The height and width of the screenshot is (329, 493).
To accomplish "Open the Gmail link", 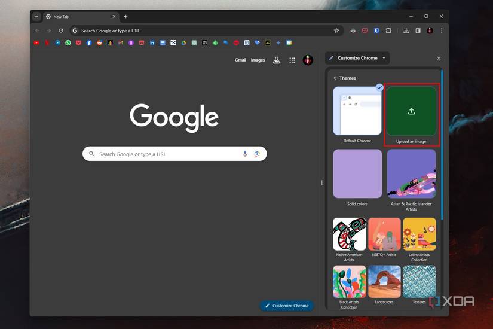I will (x=241, y=60).
